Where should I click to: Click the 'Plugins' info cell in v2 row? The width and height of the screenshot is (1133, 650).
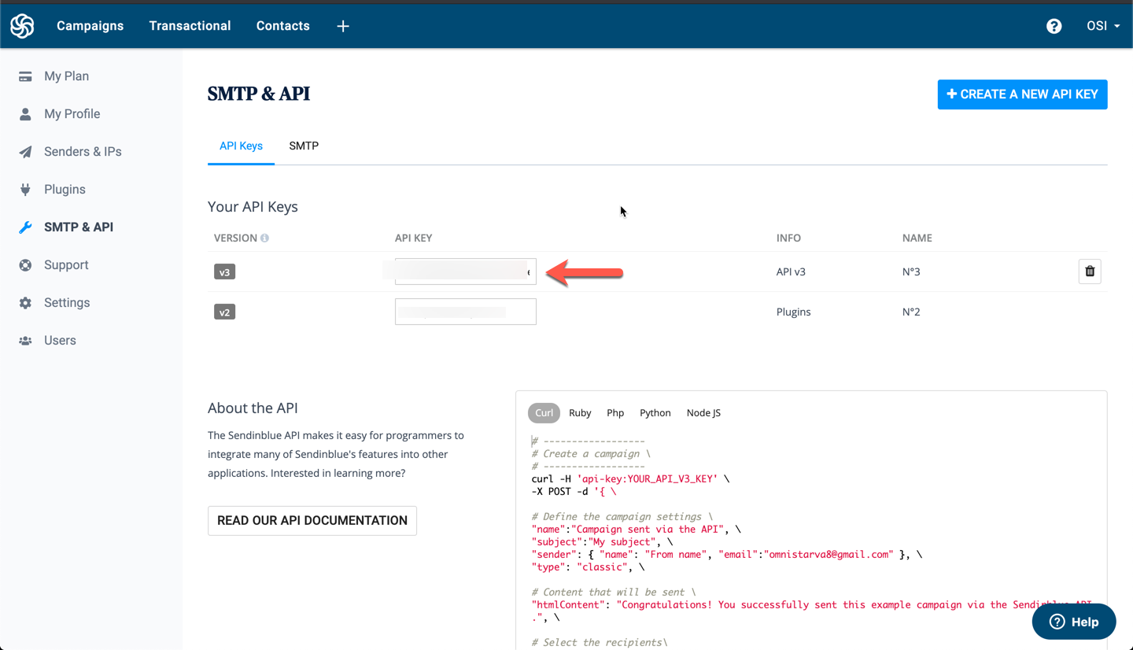pyautogui.click(x=793, y=312)
